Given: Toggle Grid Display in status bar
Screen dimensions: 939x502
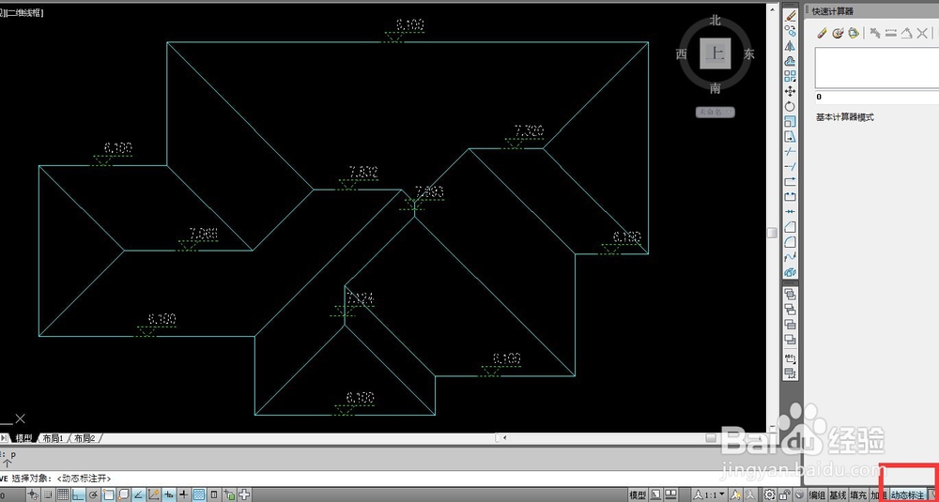Looking at the screenshot, I should point(63,494).
